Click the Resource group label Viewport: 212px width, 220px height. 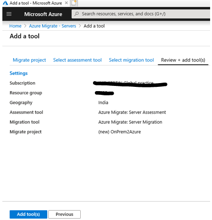26,93
